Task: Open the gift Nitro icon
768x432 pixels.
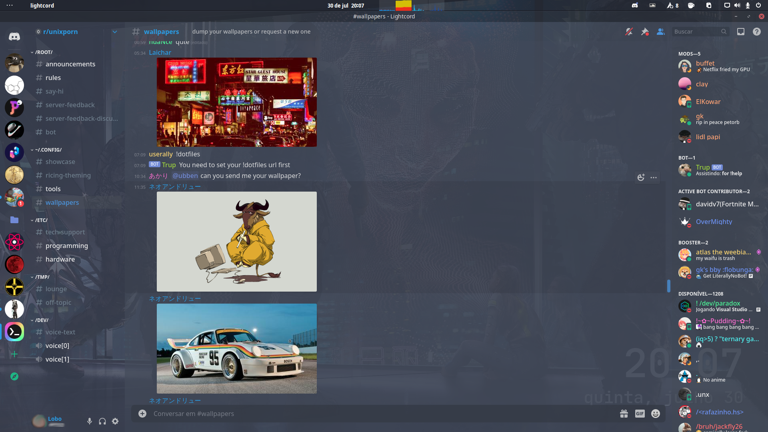Action: [x=624, y=414]
